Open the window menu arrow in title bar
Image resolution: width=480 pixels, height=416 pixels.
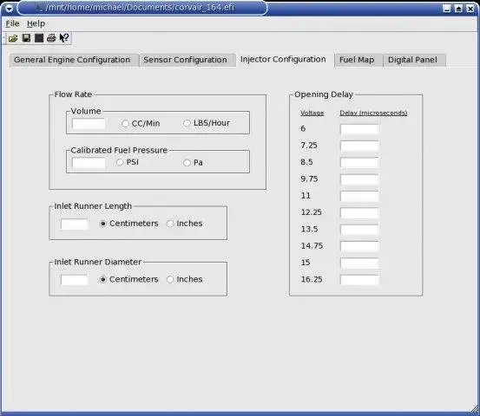[9, 9]
